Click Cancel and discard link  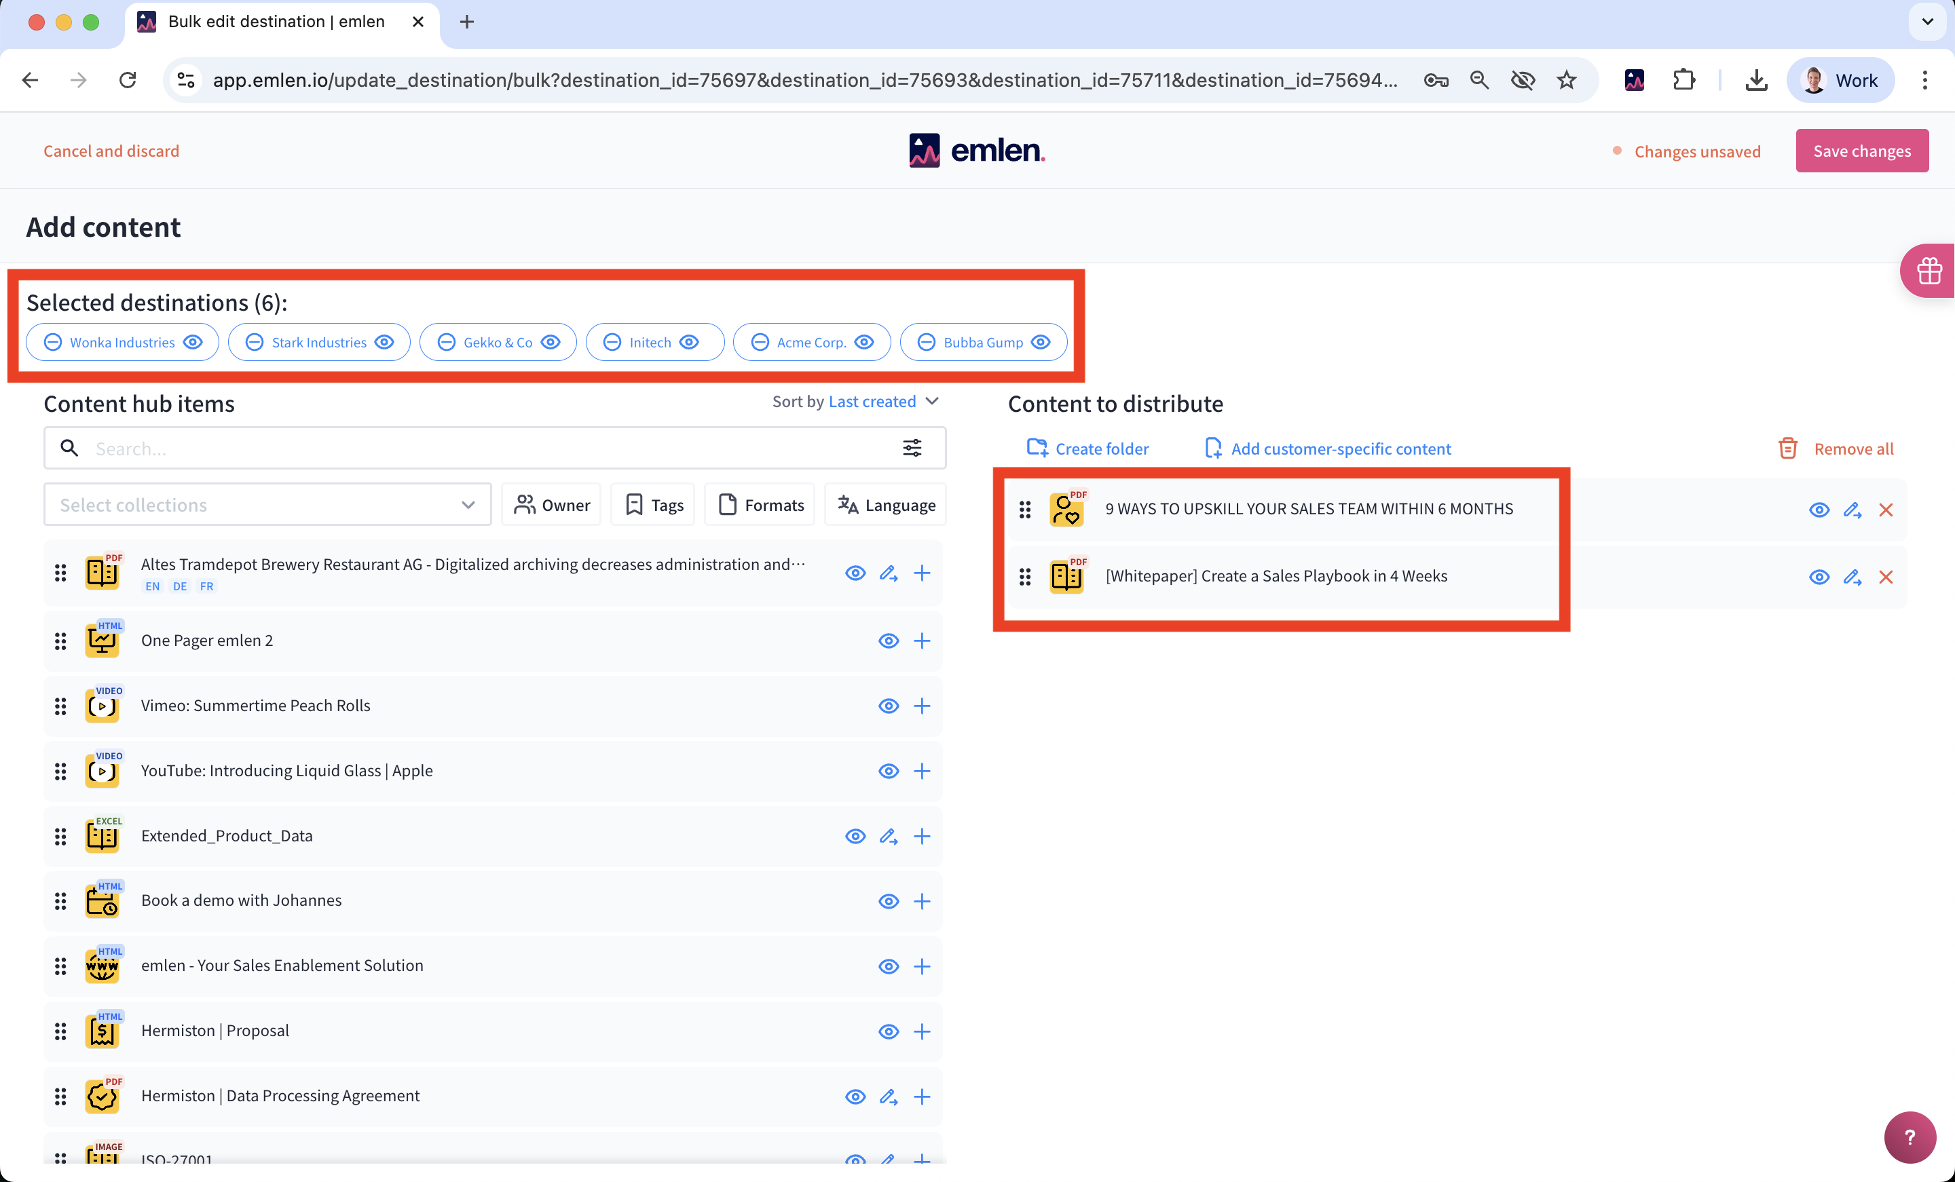pos(111,151)
